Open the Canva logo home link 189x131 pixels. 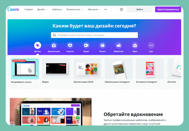(13, 9)
